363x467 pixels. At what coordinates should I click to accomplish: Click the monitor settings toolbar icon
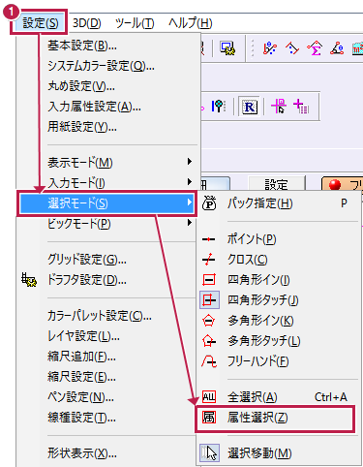tap(227, 48)
